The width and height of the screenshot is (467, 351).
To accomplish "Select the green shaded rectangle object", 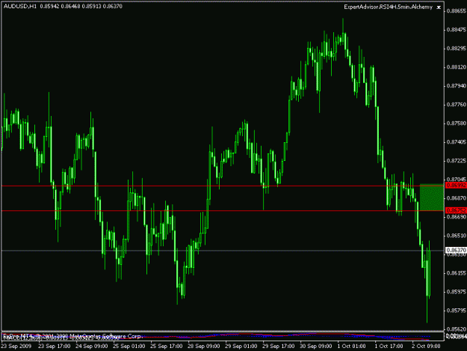I will (432, 198).
